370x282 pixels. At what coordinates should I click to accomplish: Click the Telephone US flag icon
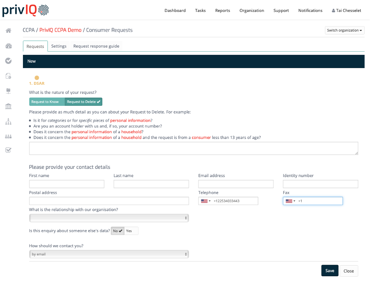pos(204,201)
